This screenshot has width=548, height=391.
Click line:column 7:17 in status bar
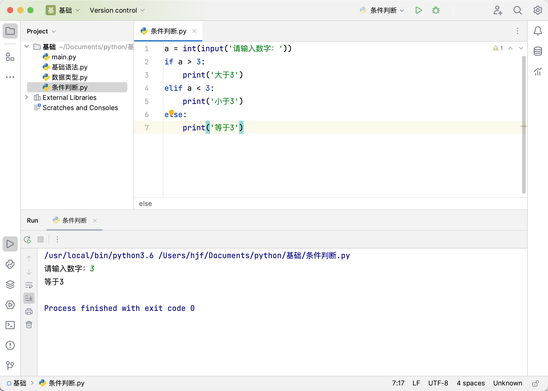pos(398,383)
